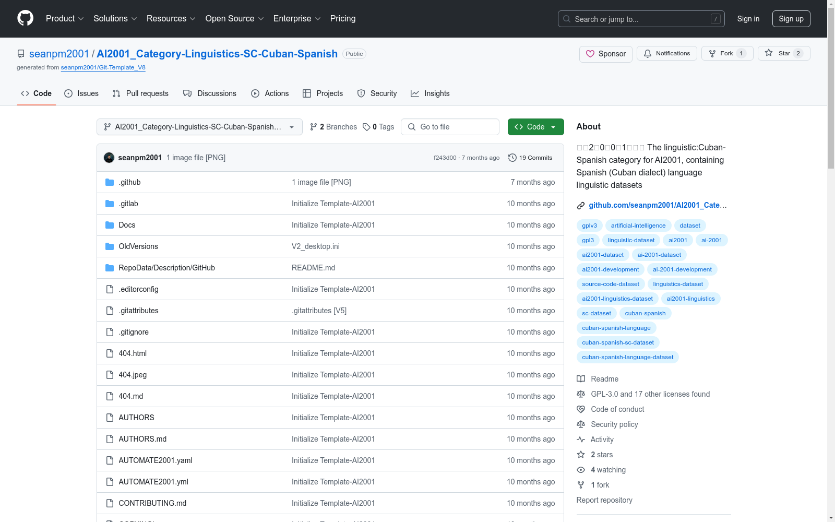Screen dimensions: 835x522
Task: Click the Sponsor button
Action: click(x=606, y=54)
